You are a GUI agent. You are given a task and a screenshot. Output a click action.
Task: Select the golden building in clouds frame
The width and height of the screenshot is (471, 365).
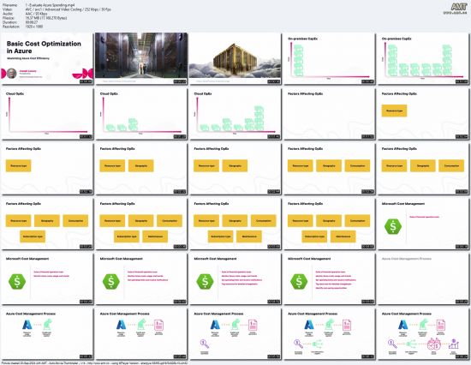pyautogui.click(x=235, y=58)
